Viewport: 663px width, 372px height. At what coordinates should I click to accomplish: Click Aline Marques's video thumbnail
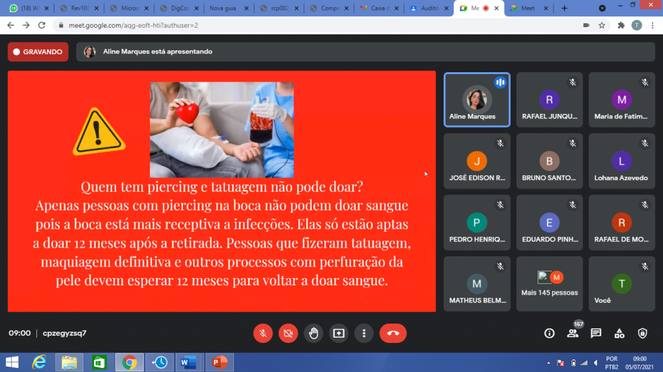(477, 99)
